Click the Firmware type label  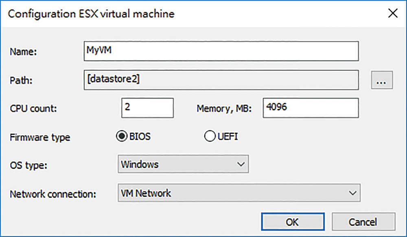[40, 137]
